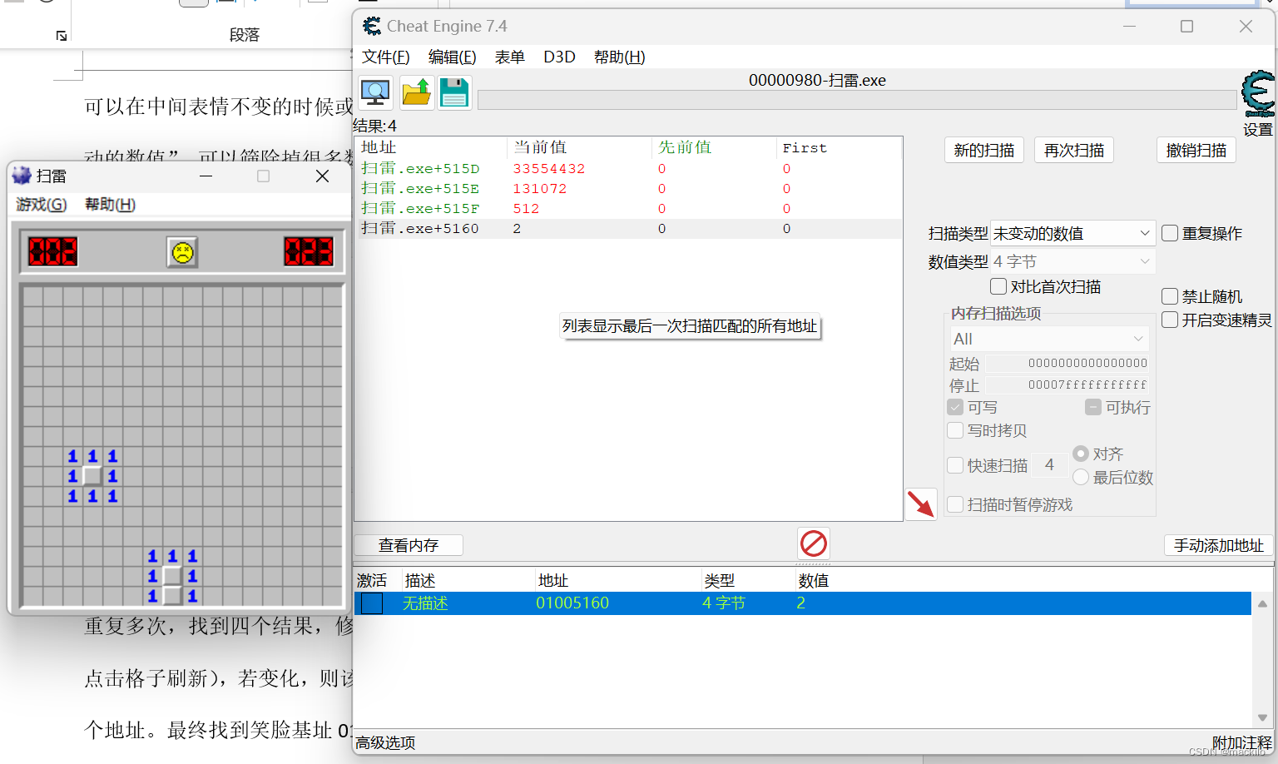This screenshot has height=764, width=1278.
Task: Click the address list scrollbar down arrow
Action: [1262, 717]
